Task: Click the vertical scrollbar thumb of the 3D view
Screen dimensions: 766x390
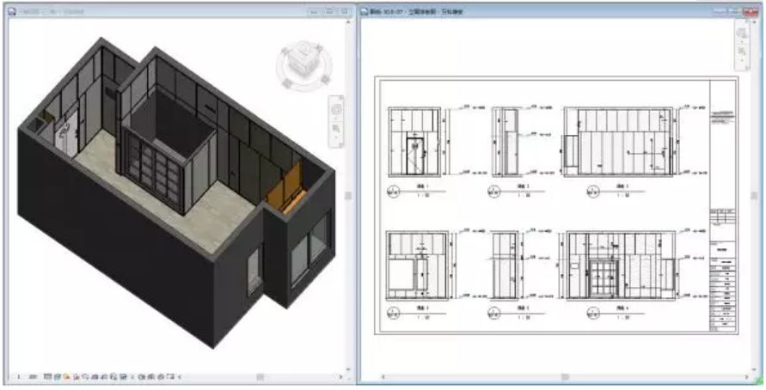Action: [x=348, y=195]
